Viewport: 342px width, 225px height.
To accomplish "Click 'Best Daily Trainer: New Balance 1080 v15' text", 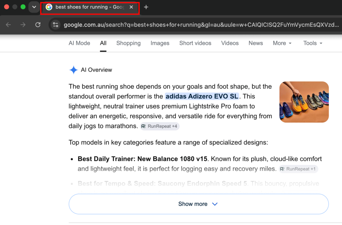I will (x=142, y=159).
